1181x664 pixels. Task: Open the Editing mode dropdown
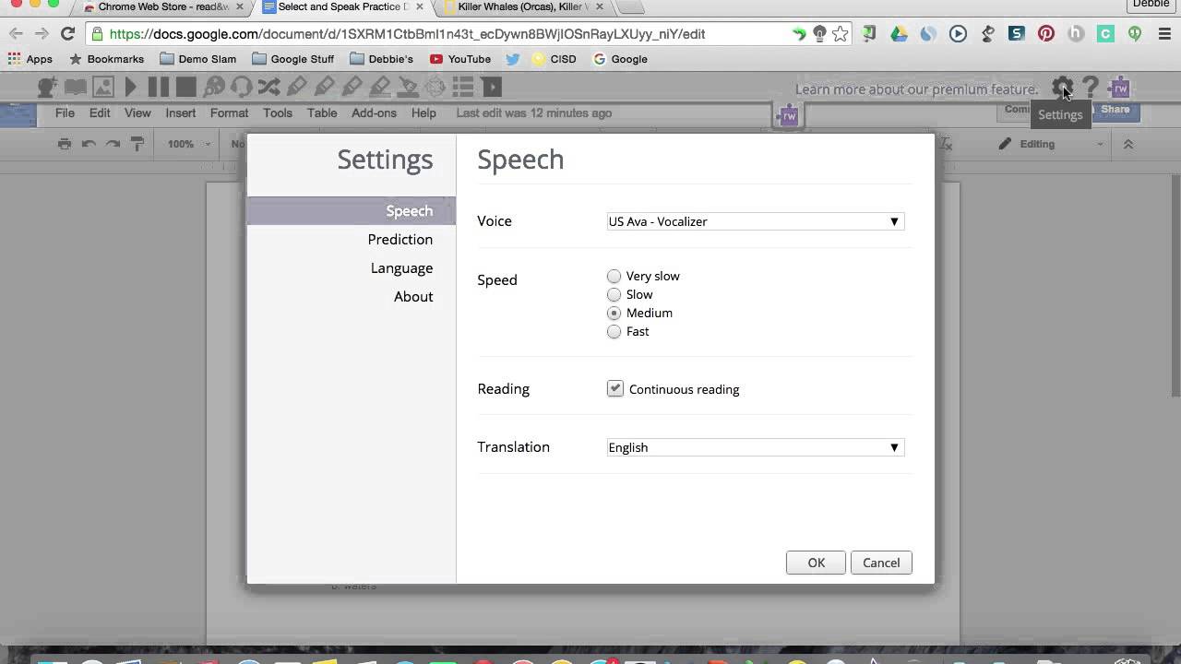(x=1052, y=144)
